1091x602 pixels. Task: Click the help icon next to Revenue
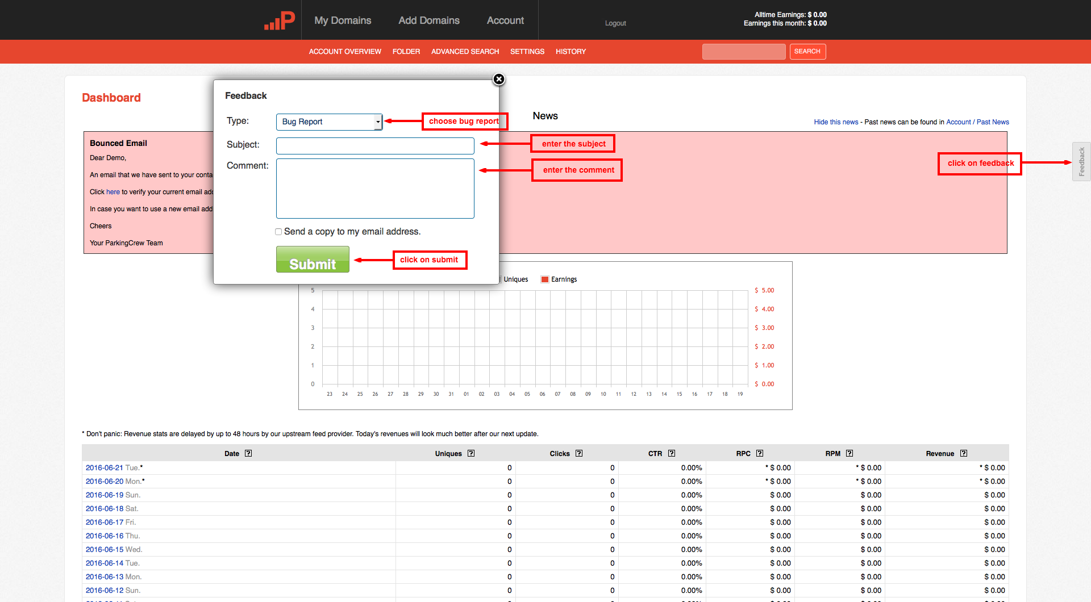point(964,453)
